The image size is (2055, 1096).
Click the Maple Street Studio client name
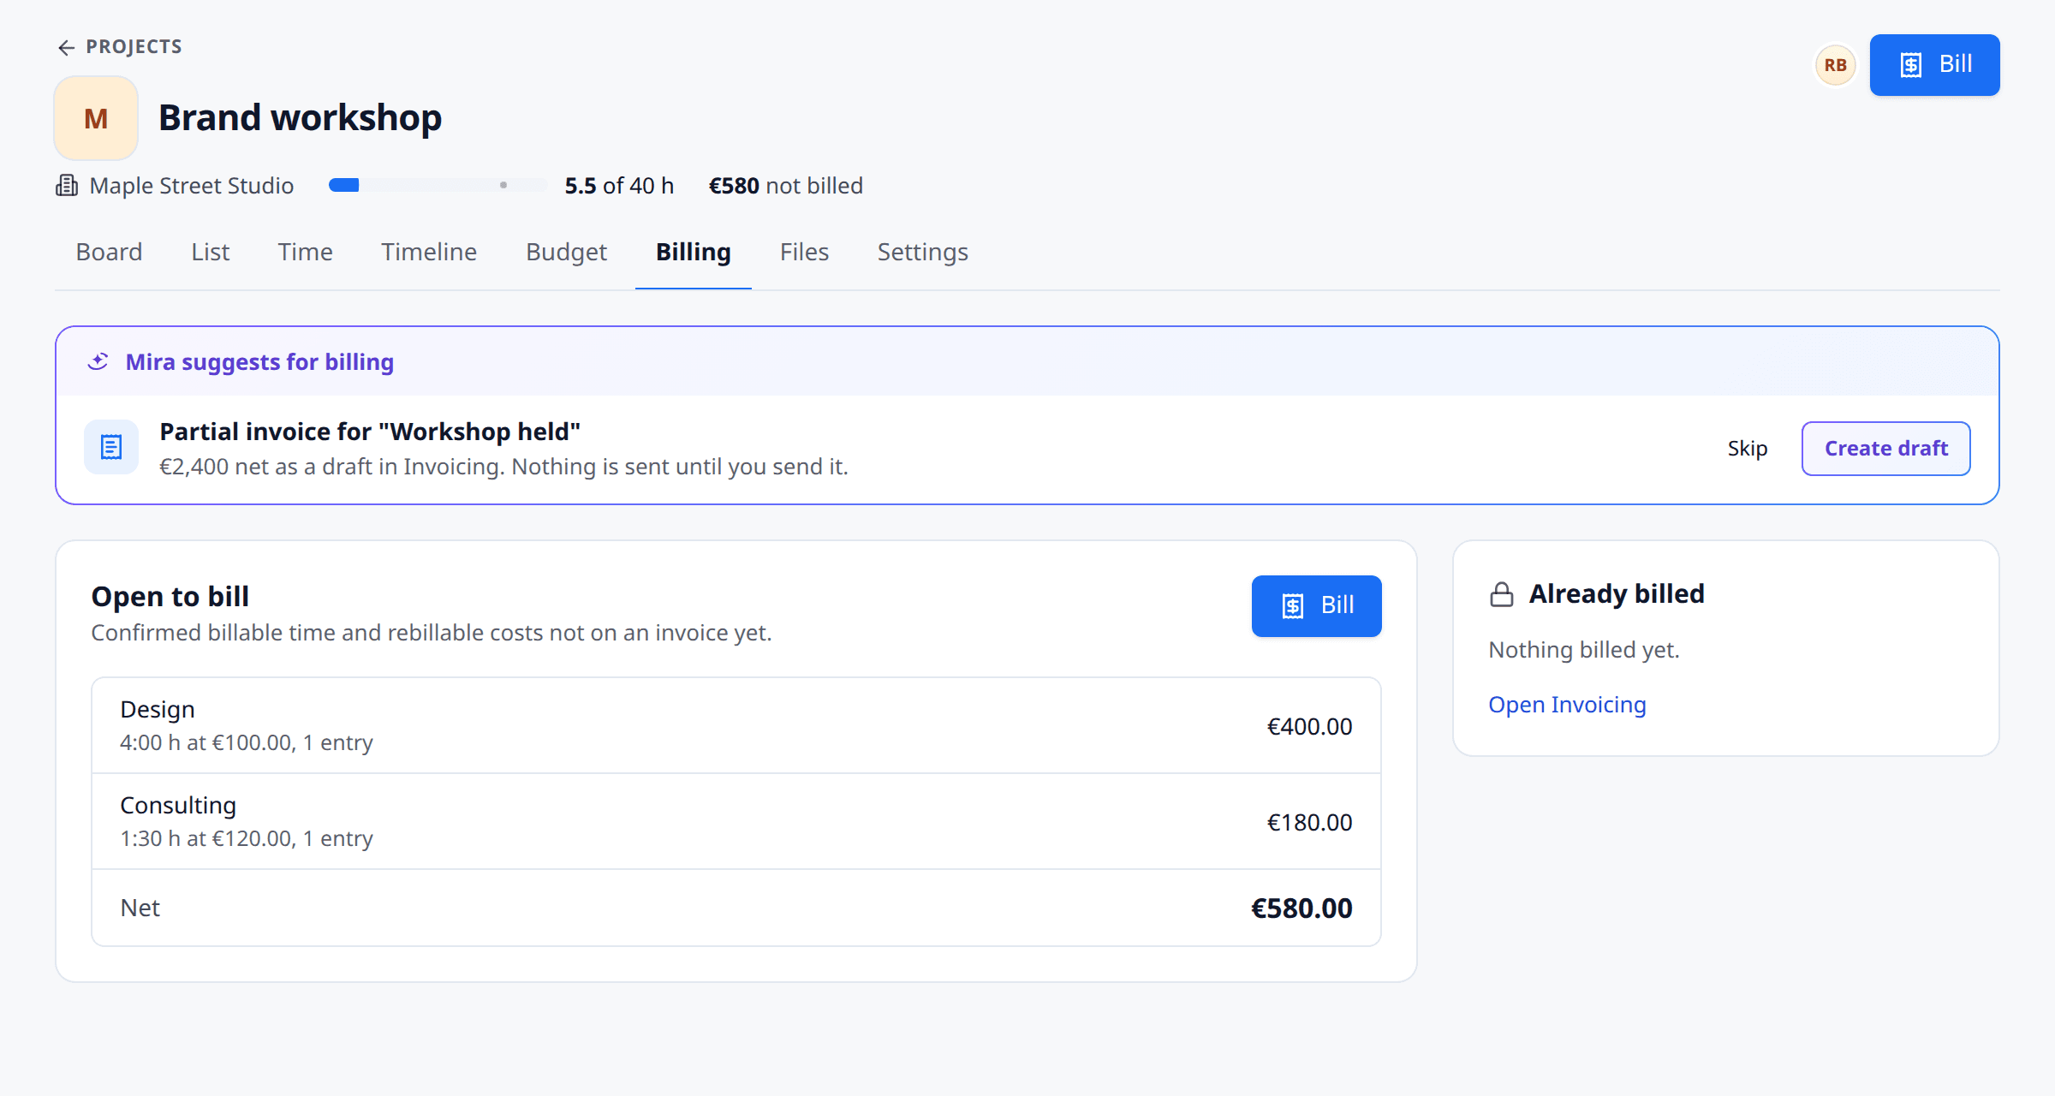[191, 186]
